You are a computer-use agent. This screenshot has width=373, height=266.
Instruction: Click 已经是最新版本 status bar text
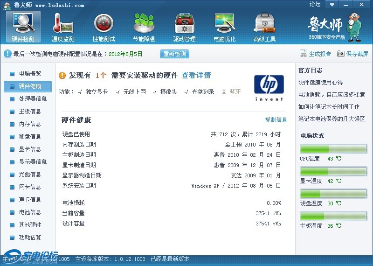pos(170,259)
